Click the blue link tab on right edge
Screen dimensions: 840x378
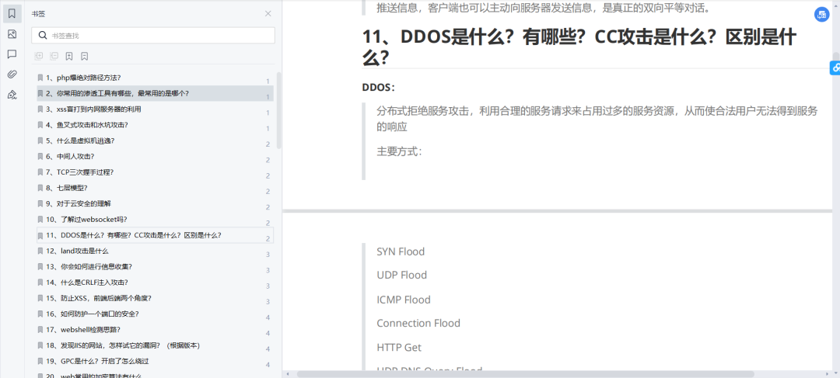click(835, 68)
